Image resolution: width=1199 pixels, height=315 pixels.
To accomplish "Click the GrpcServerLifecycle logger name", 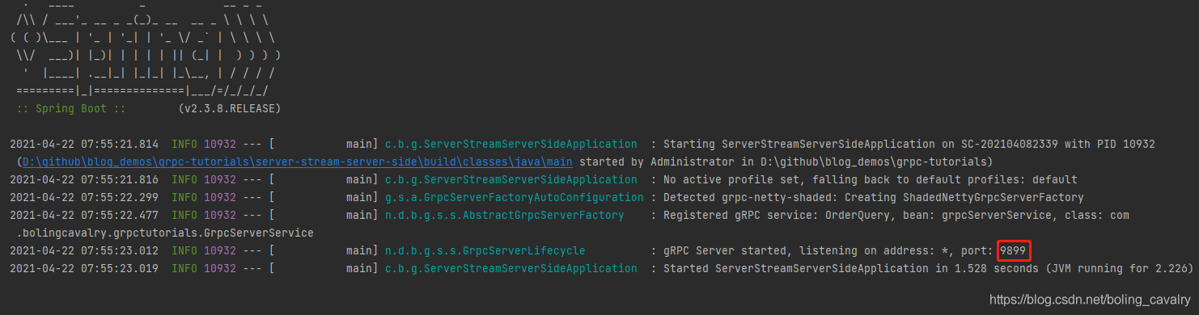I will coord(485,250).
